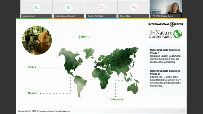Click the Indonesia location marker on the map

click(128, 80)
